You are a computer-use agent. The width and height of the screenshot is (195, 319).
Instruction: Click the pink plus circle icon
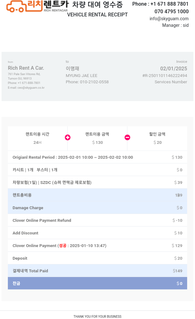coord(68,137)
